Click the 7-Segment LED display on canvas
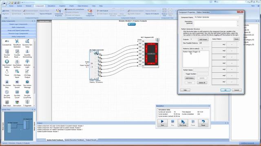This screenshot has height=146, width=261. pyautogui.click(x=151, y=54)
